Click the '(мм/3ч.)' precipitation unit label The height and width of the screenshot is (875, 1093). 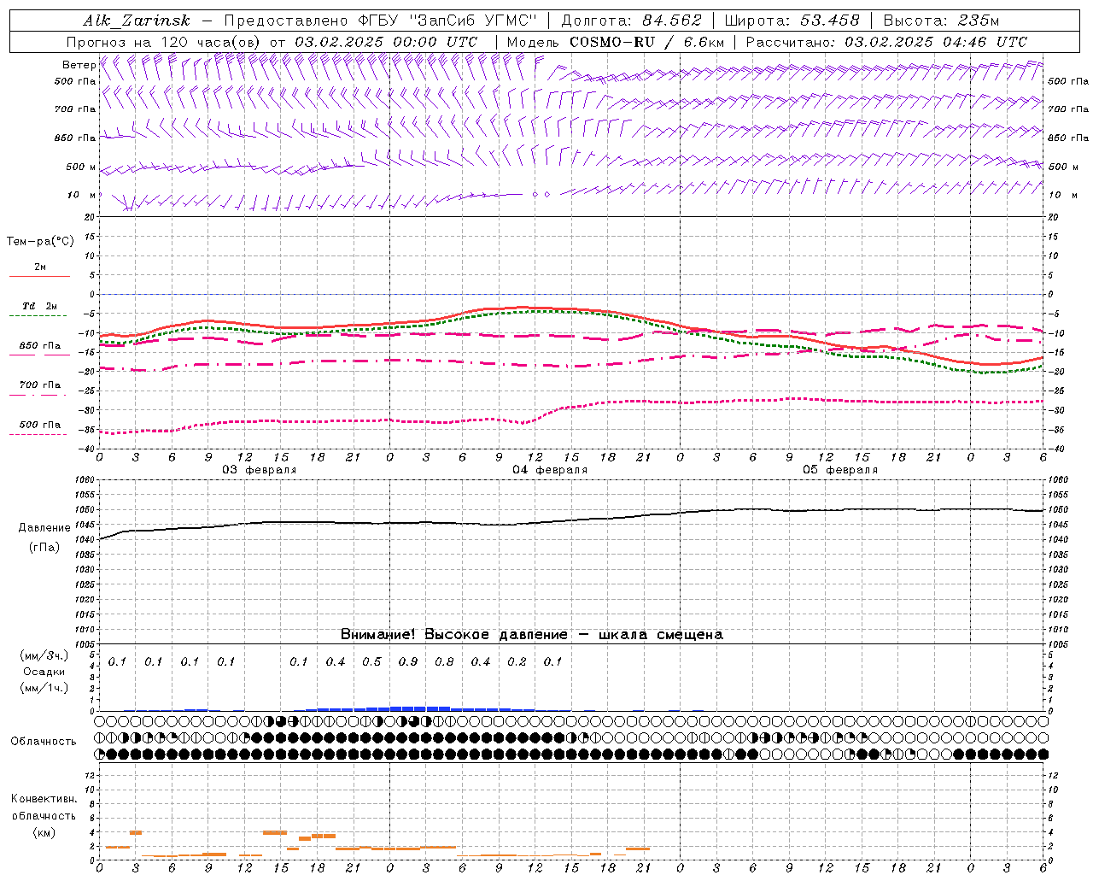(44, 656)
